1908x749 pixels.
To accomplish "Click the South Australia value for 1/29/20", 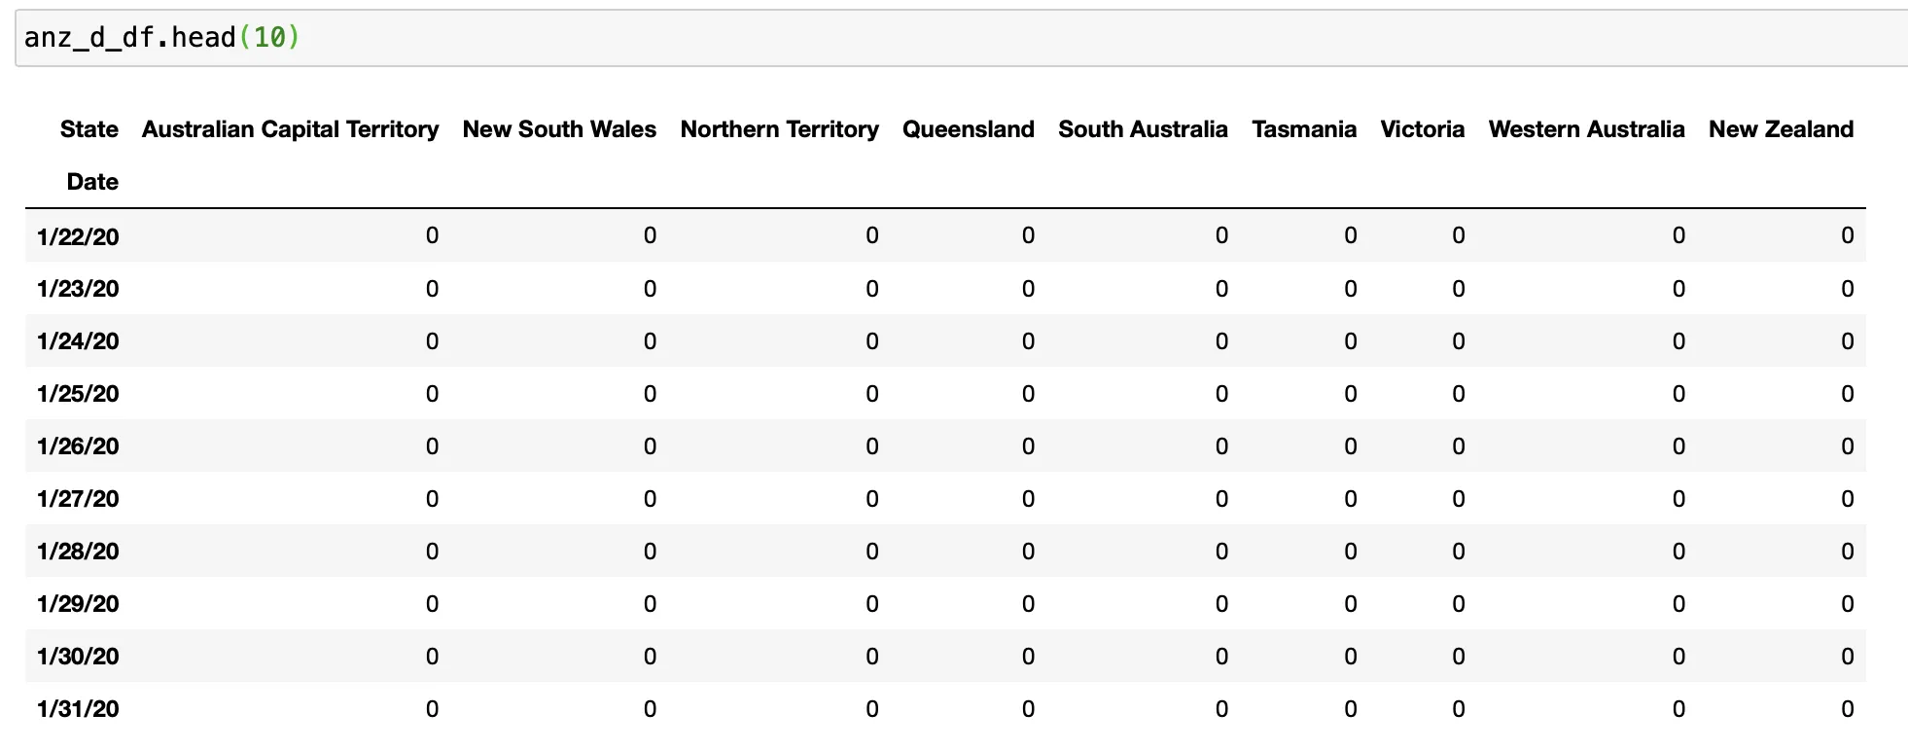I will 1221,604.
